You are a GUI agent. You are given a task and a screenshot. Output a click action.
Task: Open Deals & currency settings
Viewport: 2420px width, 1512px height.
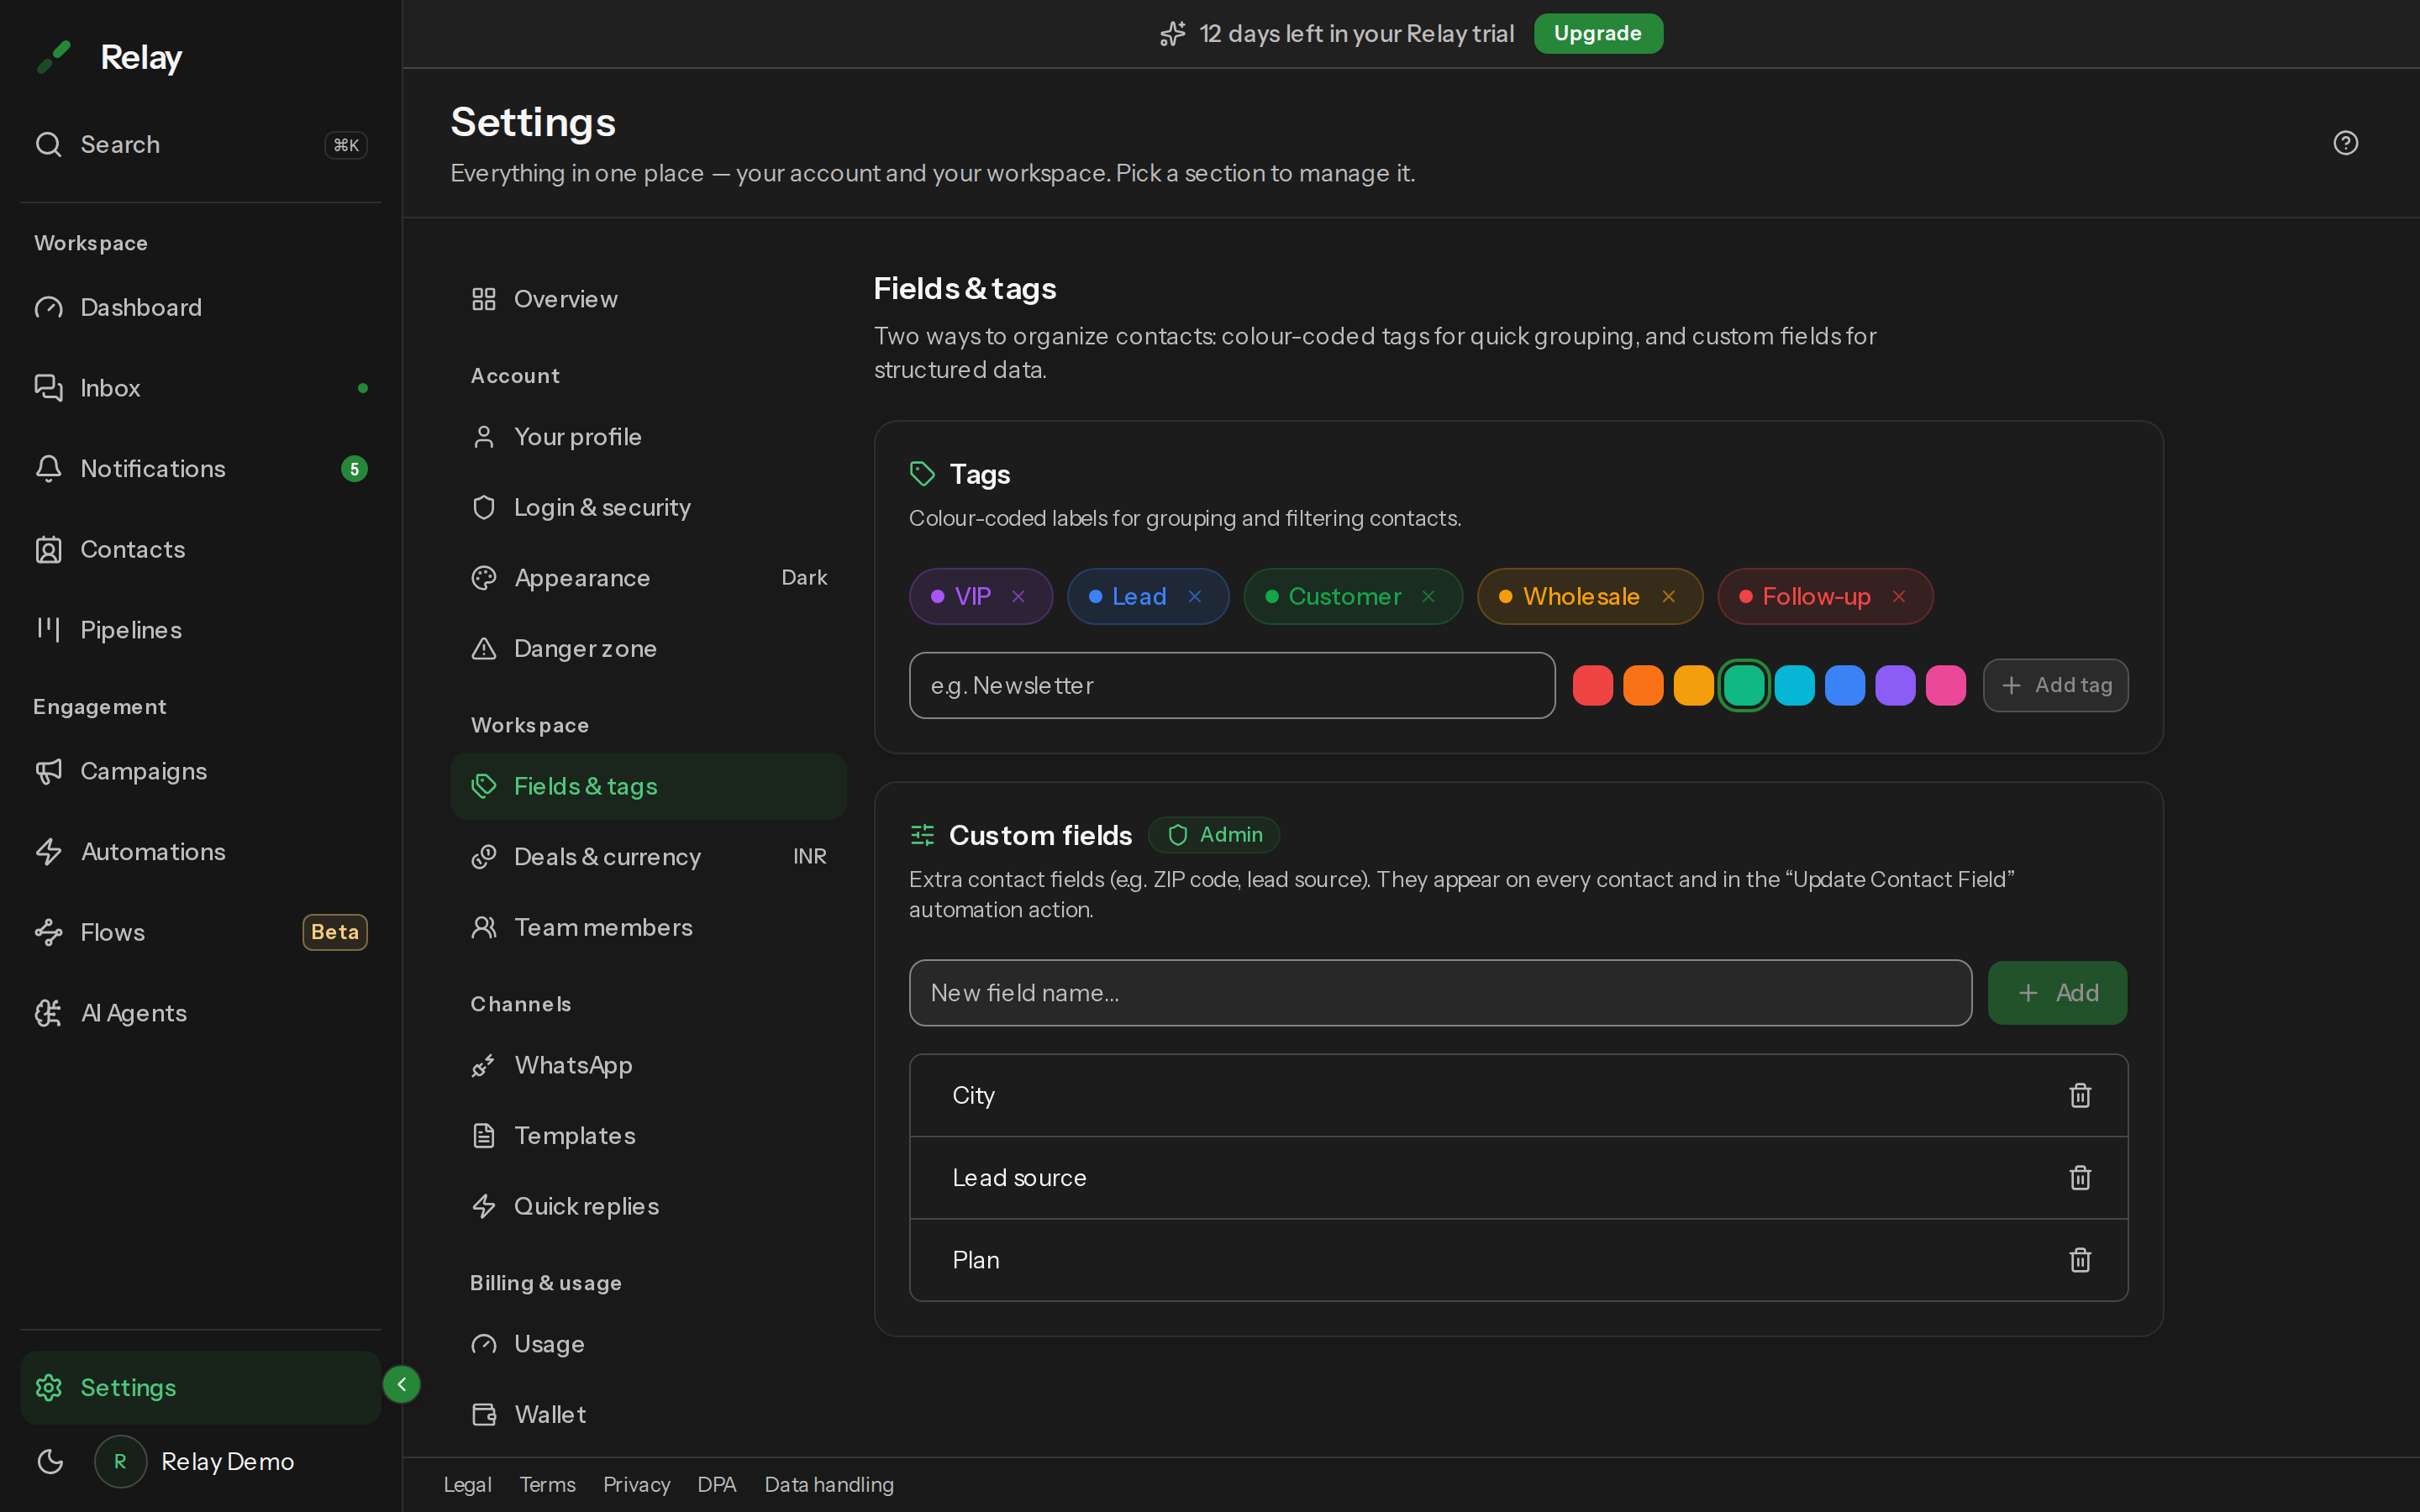648,857
